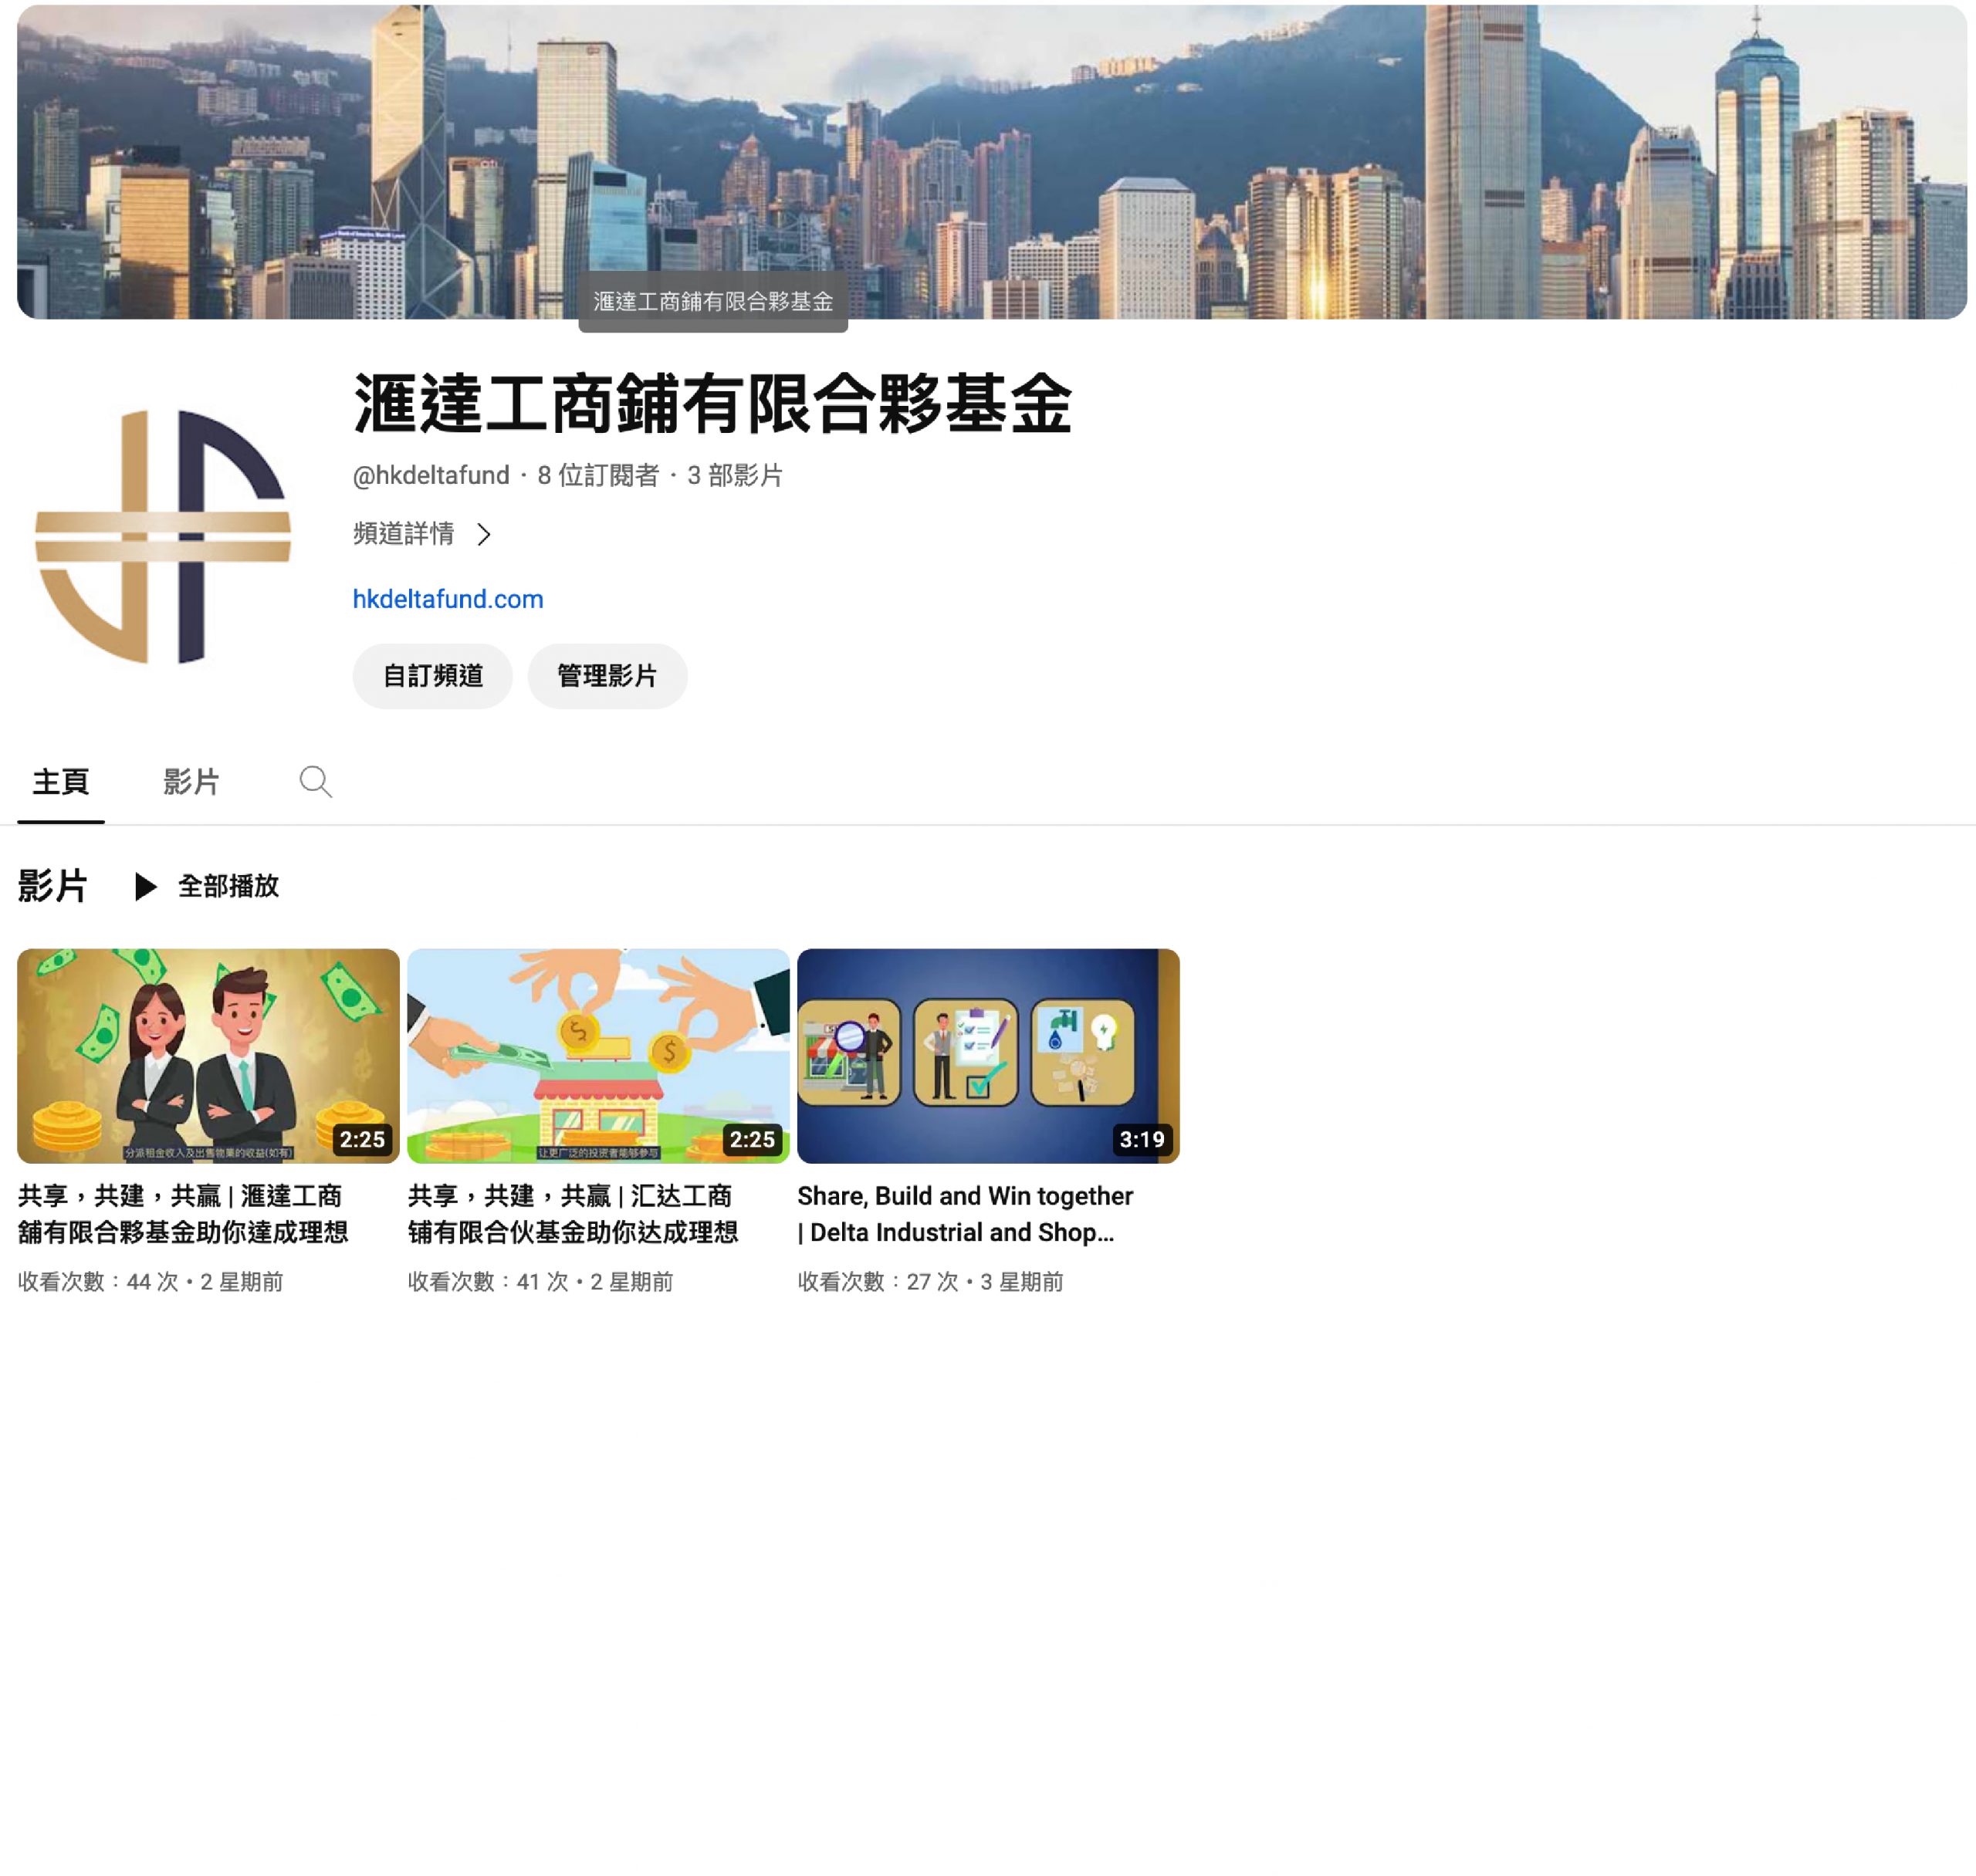Open thumbnail with two business people
Viewport: 1976px width, 1876px height.
[x=208, y=1055]
